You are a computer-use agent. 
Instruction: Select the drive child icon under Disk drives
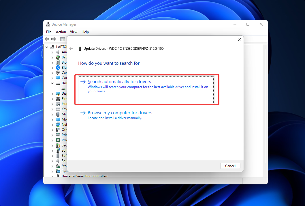tap(63, 89)
